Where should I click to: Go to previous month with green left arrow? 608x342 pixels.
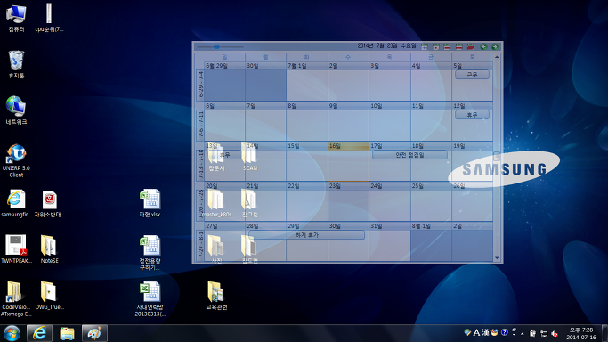click(483, 47)
